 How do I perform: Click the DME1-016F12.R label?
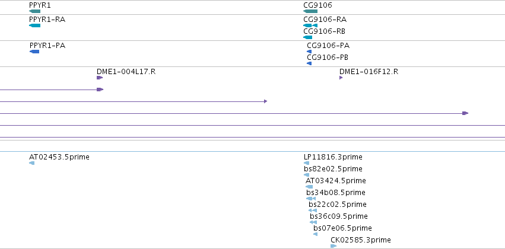pos(369,72)
